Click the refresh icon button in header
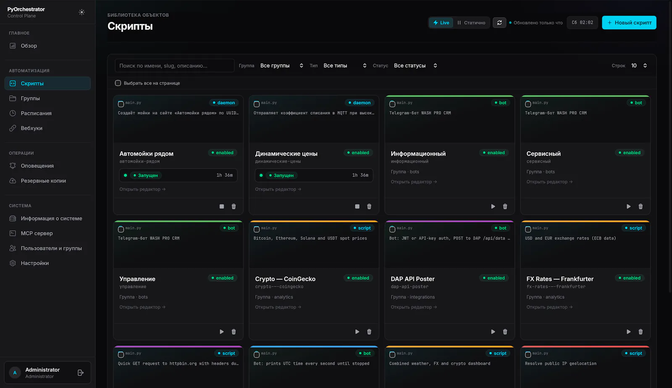Screen dimensions: 672x388 [x=499, y=23]
